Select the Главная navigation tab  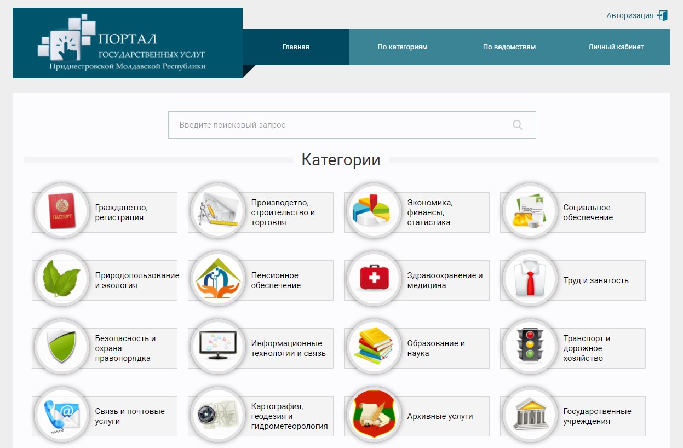(x=296, y=47)
